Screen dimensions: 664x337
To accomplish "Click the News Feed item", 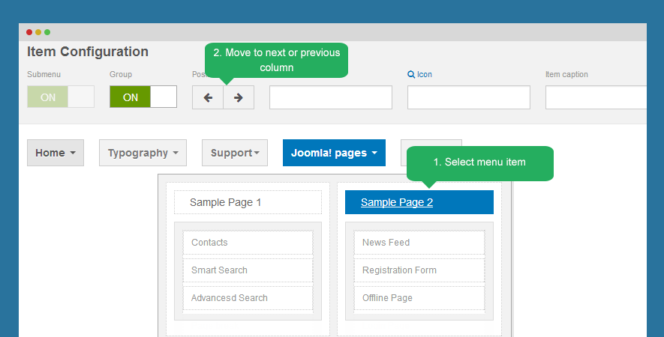I will tap(419, 243).
